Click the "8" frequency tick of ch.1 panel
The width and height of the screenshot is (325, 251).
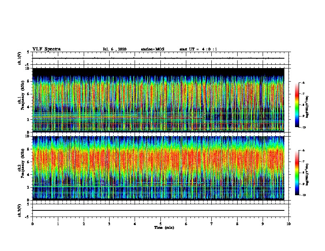[28, 81]
